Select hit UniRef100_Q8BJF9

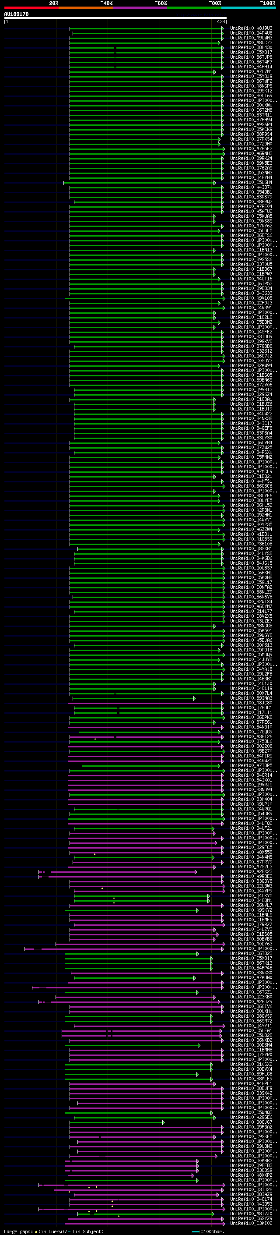coord(251,1089)
